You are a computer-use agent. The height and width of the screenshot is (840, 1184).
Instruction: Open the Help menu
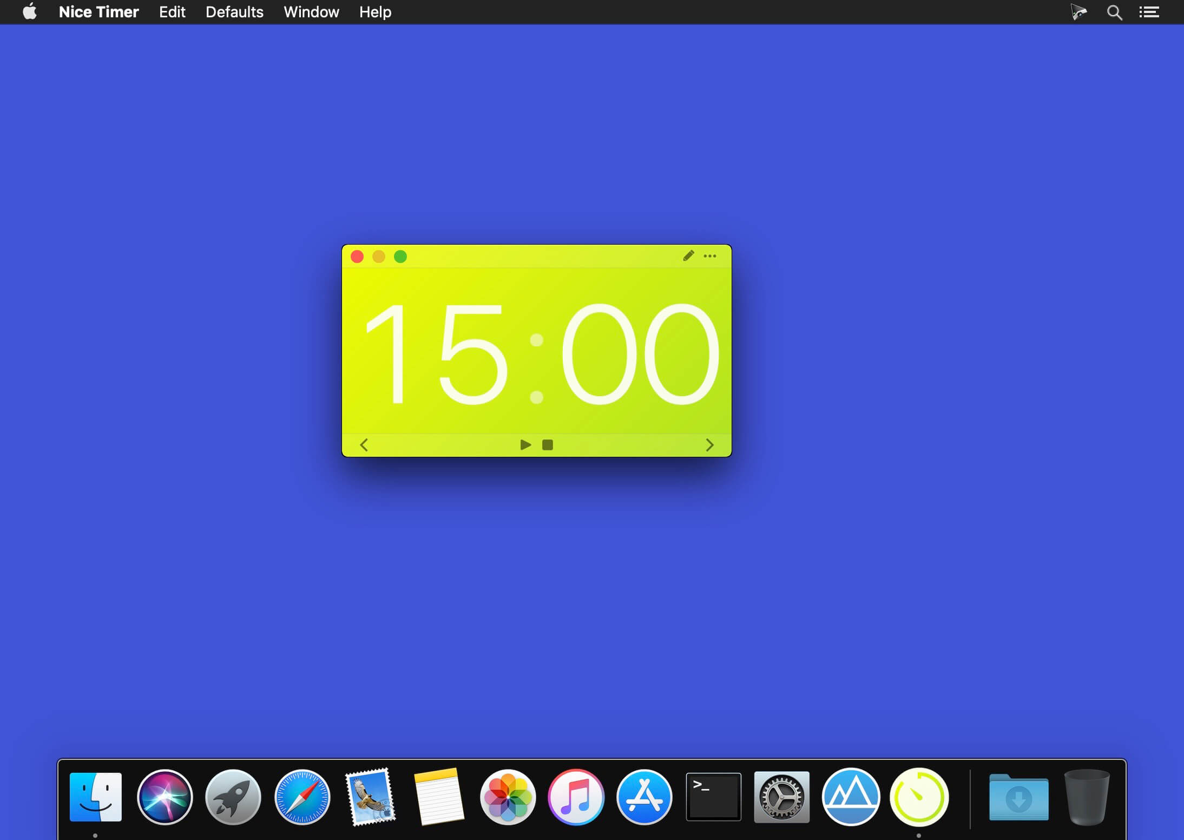(375, 12)
